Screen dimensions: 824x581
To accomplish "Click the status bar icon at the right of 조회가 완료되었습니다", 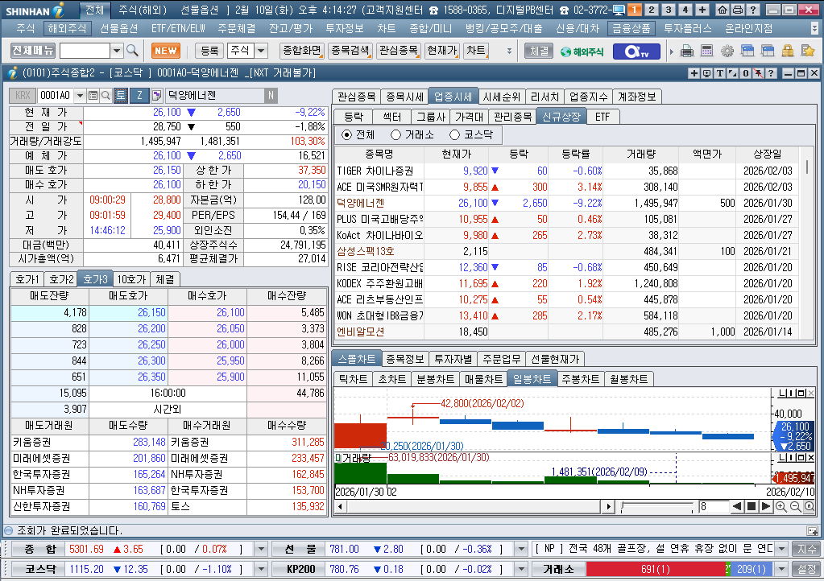I will click(813, 530).
